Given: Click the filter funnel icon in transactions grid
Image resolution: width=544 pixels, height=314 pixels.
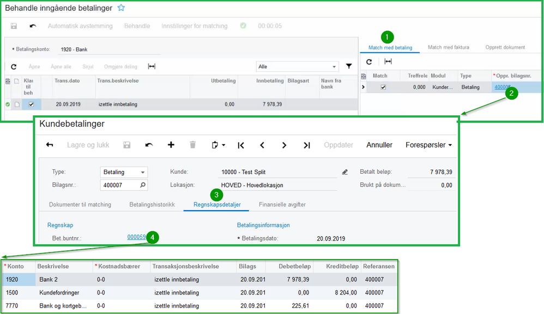Looking at the screenshot, I should click(349, 66).
